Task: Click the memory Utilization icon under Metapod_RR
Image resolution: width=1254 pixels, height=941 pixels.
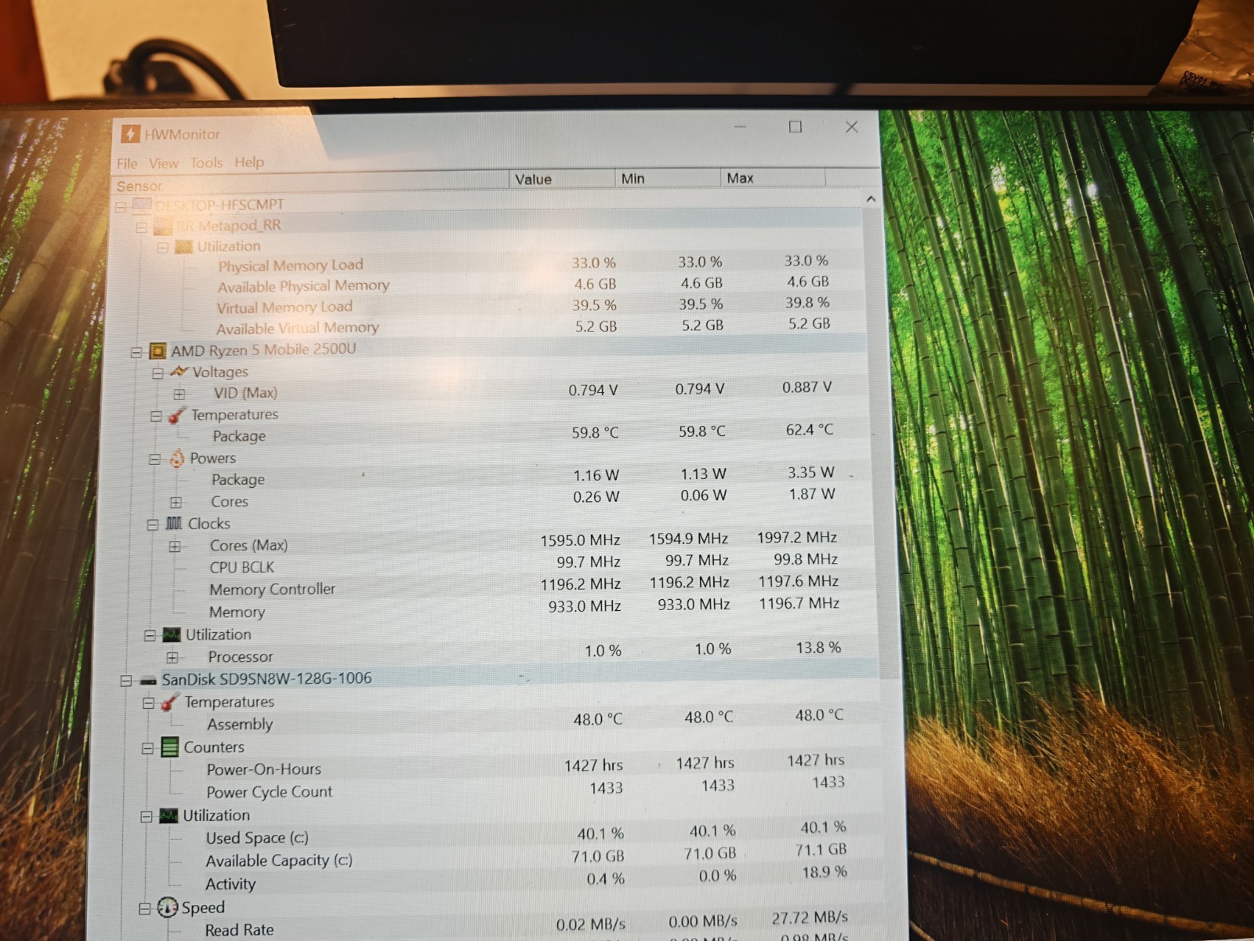Action: 183,247
